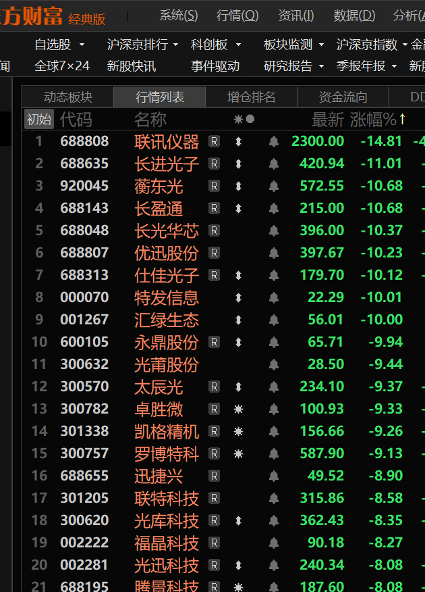This screenshot has height=592, width=425.
Task: Open 科创板 board
Action: click(x=209, y=45)
